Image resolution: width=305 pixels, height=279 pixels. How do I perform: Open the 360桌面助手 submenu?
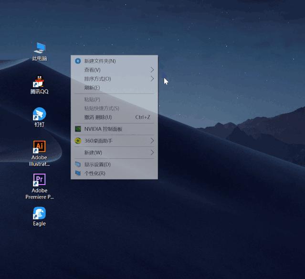[114, 141]
